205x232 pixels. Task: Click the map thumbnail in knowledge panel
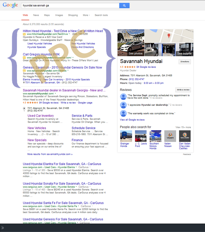(x=169, y=36)
